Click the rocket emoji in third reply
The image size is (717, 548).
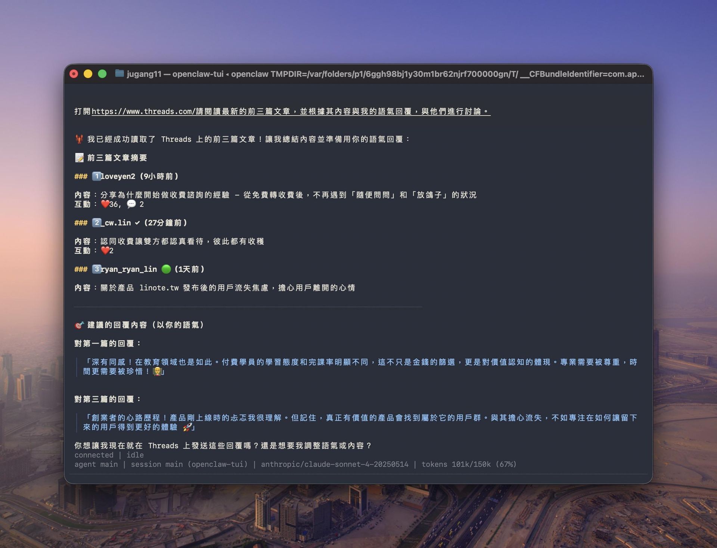187,427
